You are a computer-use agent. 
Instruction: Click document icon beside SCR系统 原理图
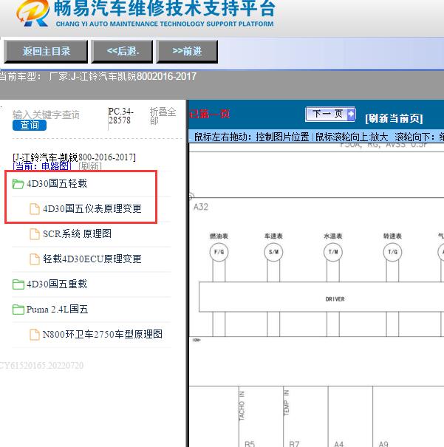point(35,234)
